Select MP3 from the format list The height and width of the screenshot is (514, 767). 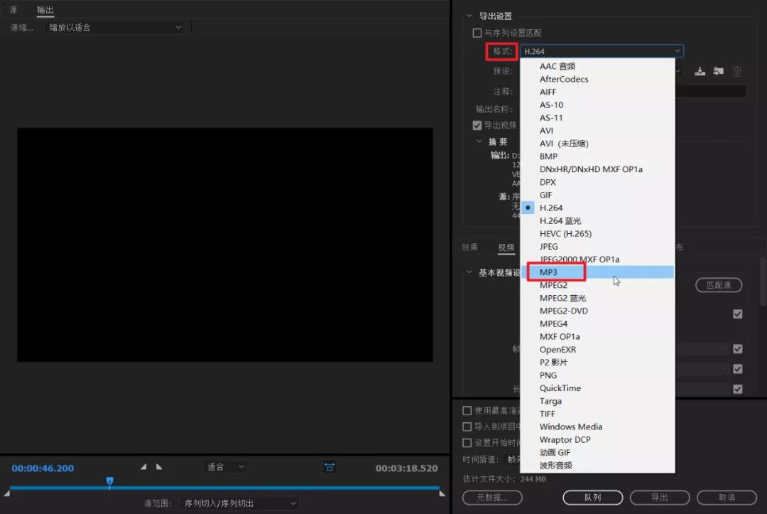549,272
